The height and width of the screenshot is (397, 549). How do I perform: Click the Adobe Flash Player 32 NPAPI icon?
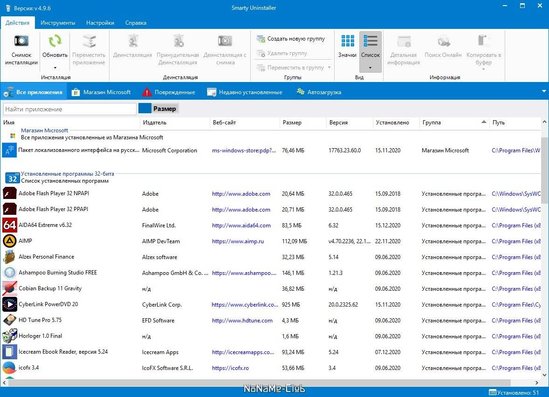tap(9, 193)
